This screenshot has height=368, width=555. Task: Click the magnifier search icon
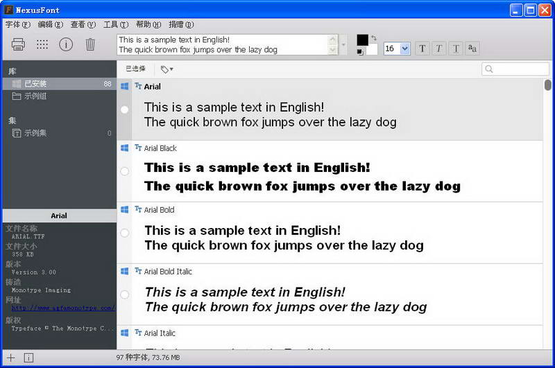pos(489,69)
